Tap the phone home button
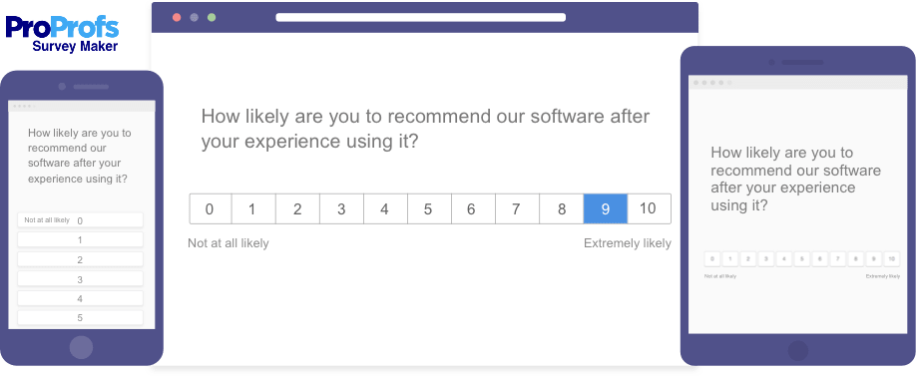Screen dimensions: 916x376 [81, 347]
